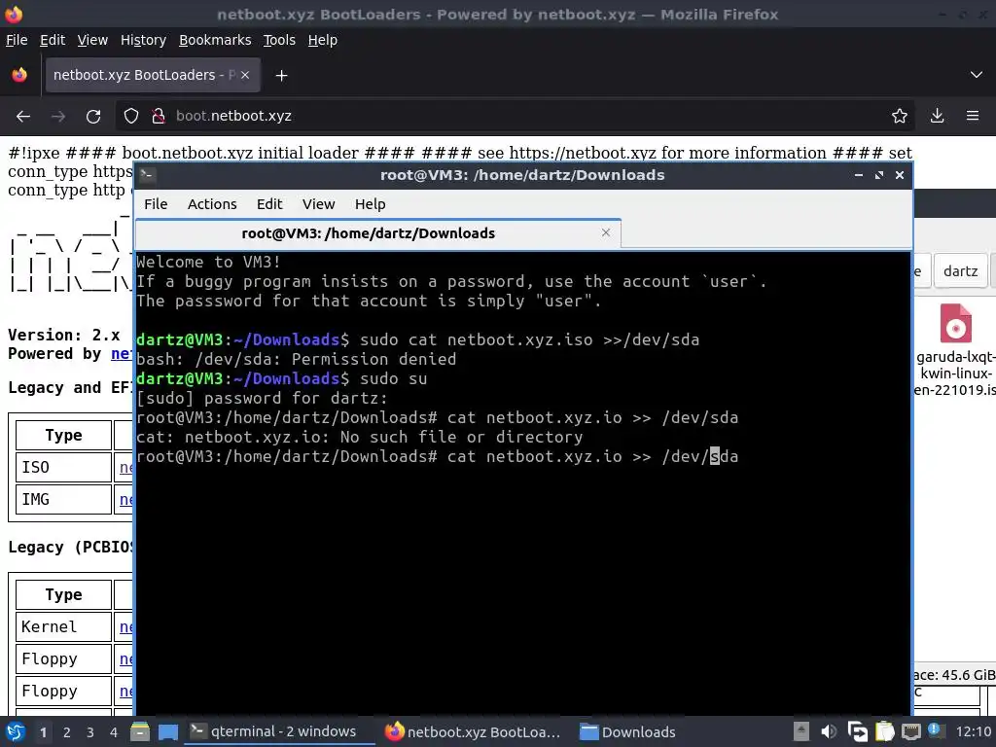Open the qterminal File menu

tap(156, 204)
